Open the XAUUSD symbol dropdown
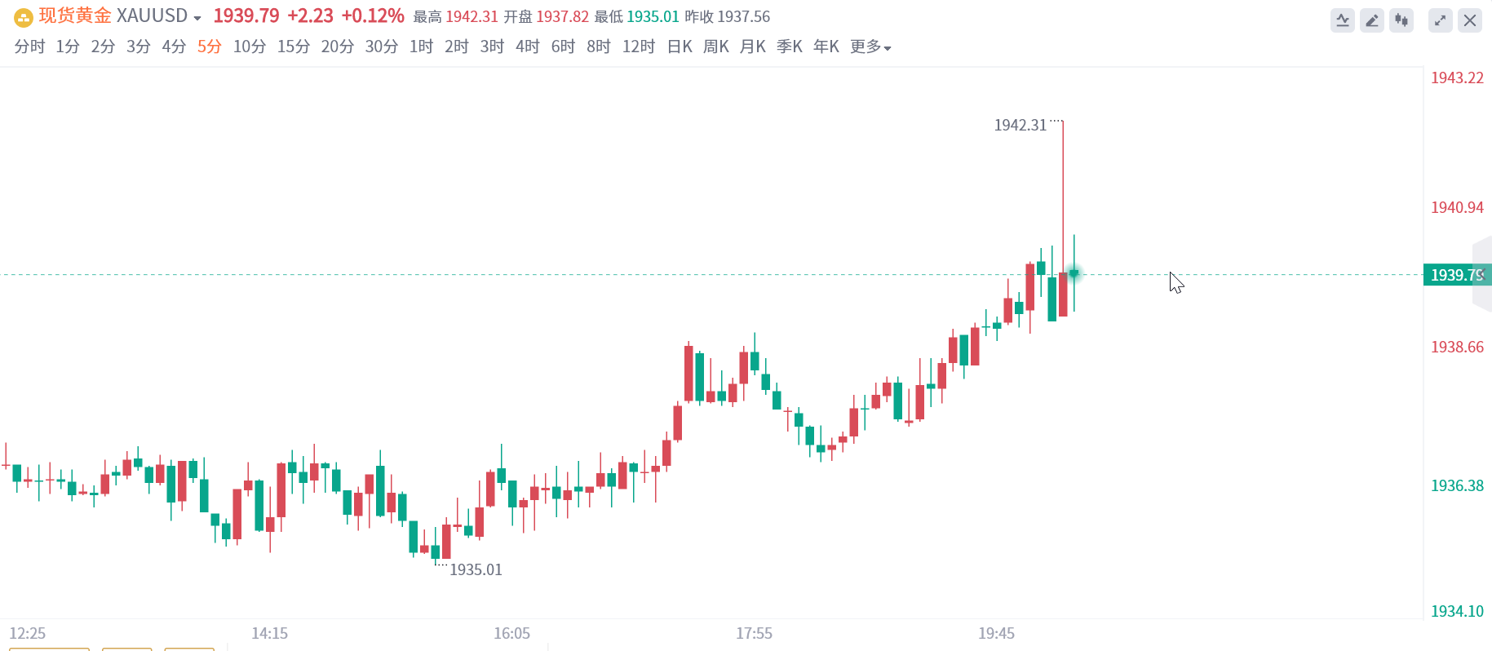The image size is (1492, 651). point(197,18)
